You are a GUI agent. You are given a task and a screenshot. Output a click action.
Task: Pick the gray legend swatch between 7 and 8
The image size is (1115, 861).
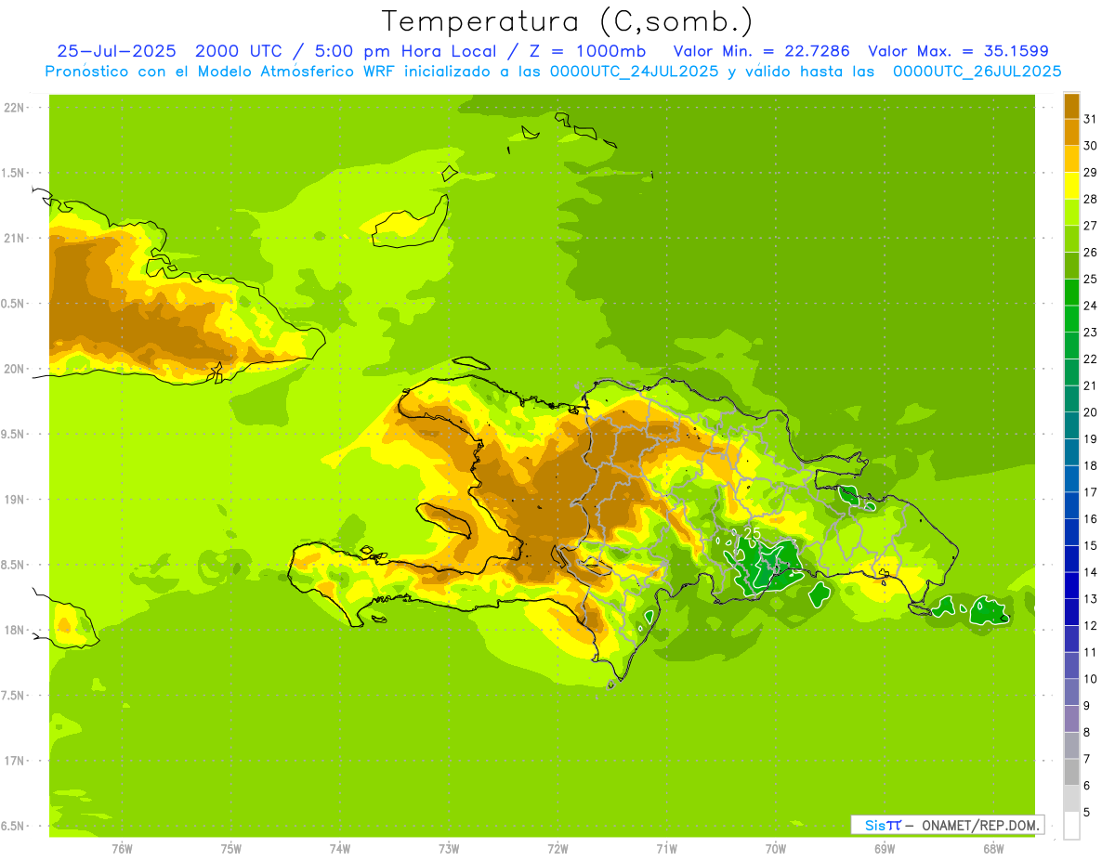1071,745
